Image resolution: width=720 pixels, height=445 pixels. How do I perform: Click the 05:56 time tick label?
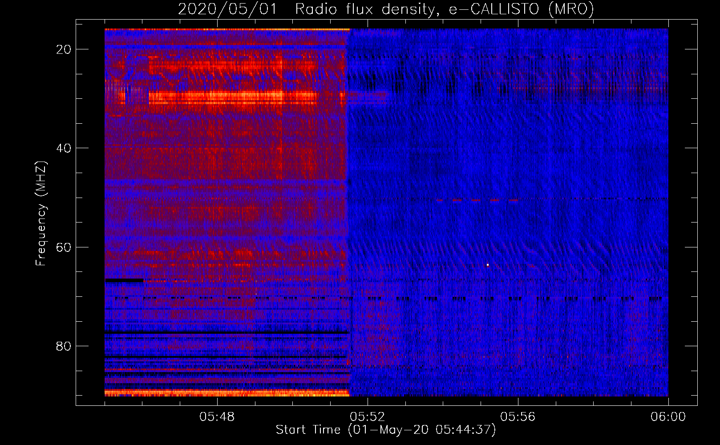pos(518,417)
